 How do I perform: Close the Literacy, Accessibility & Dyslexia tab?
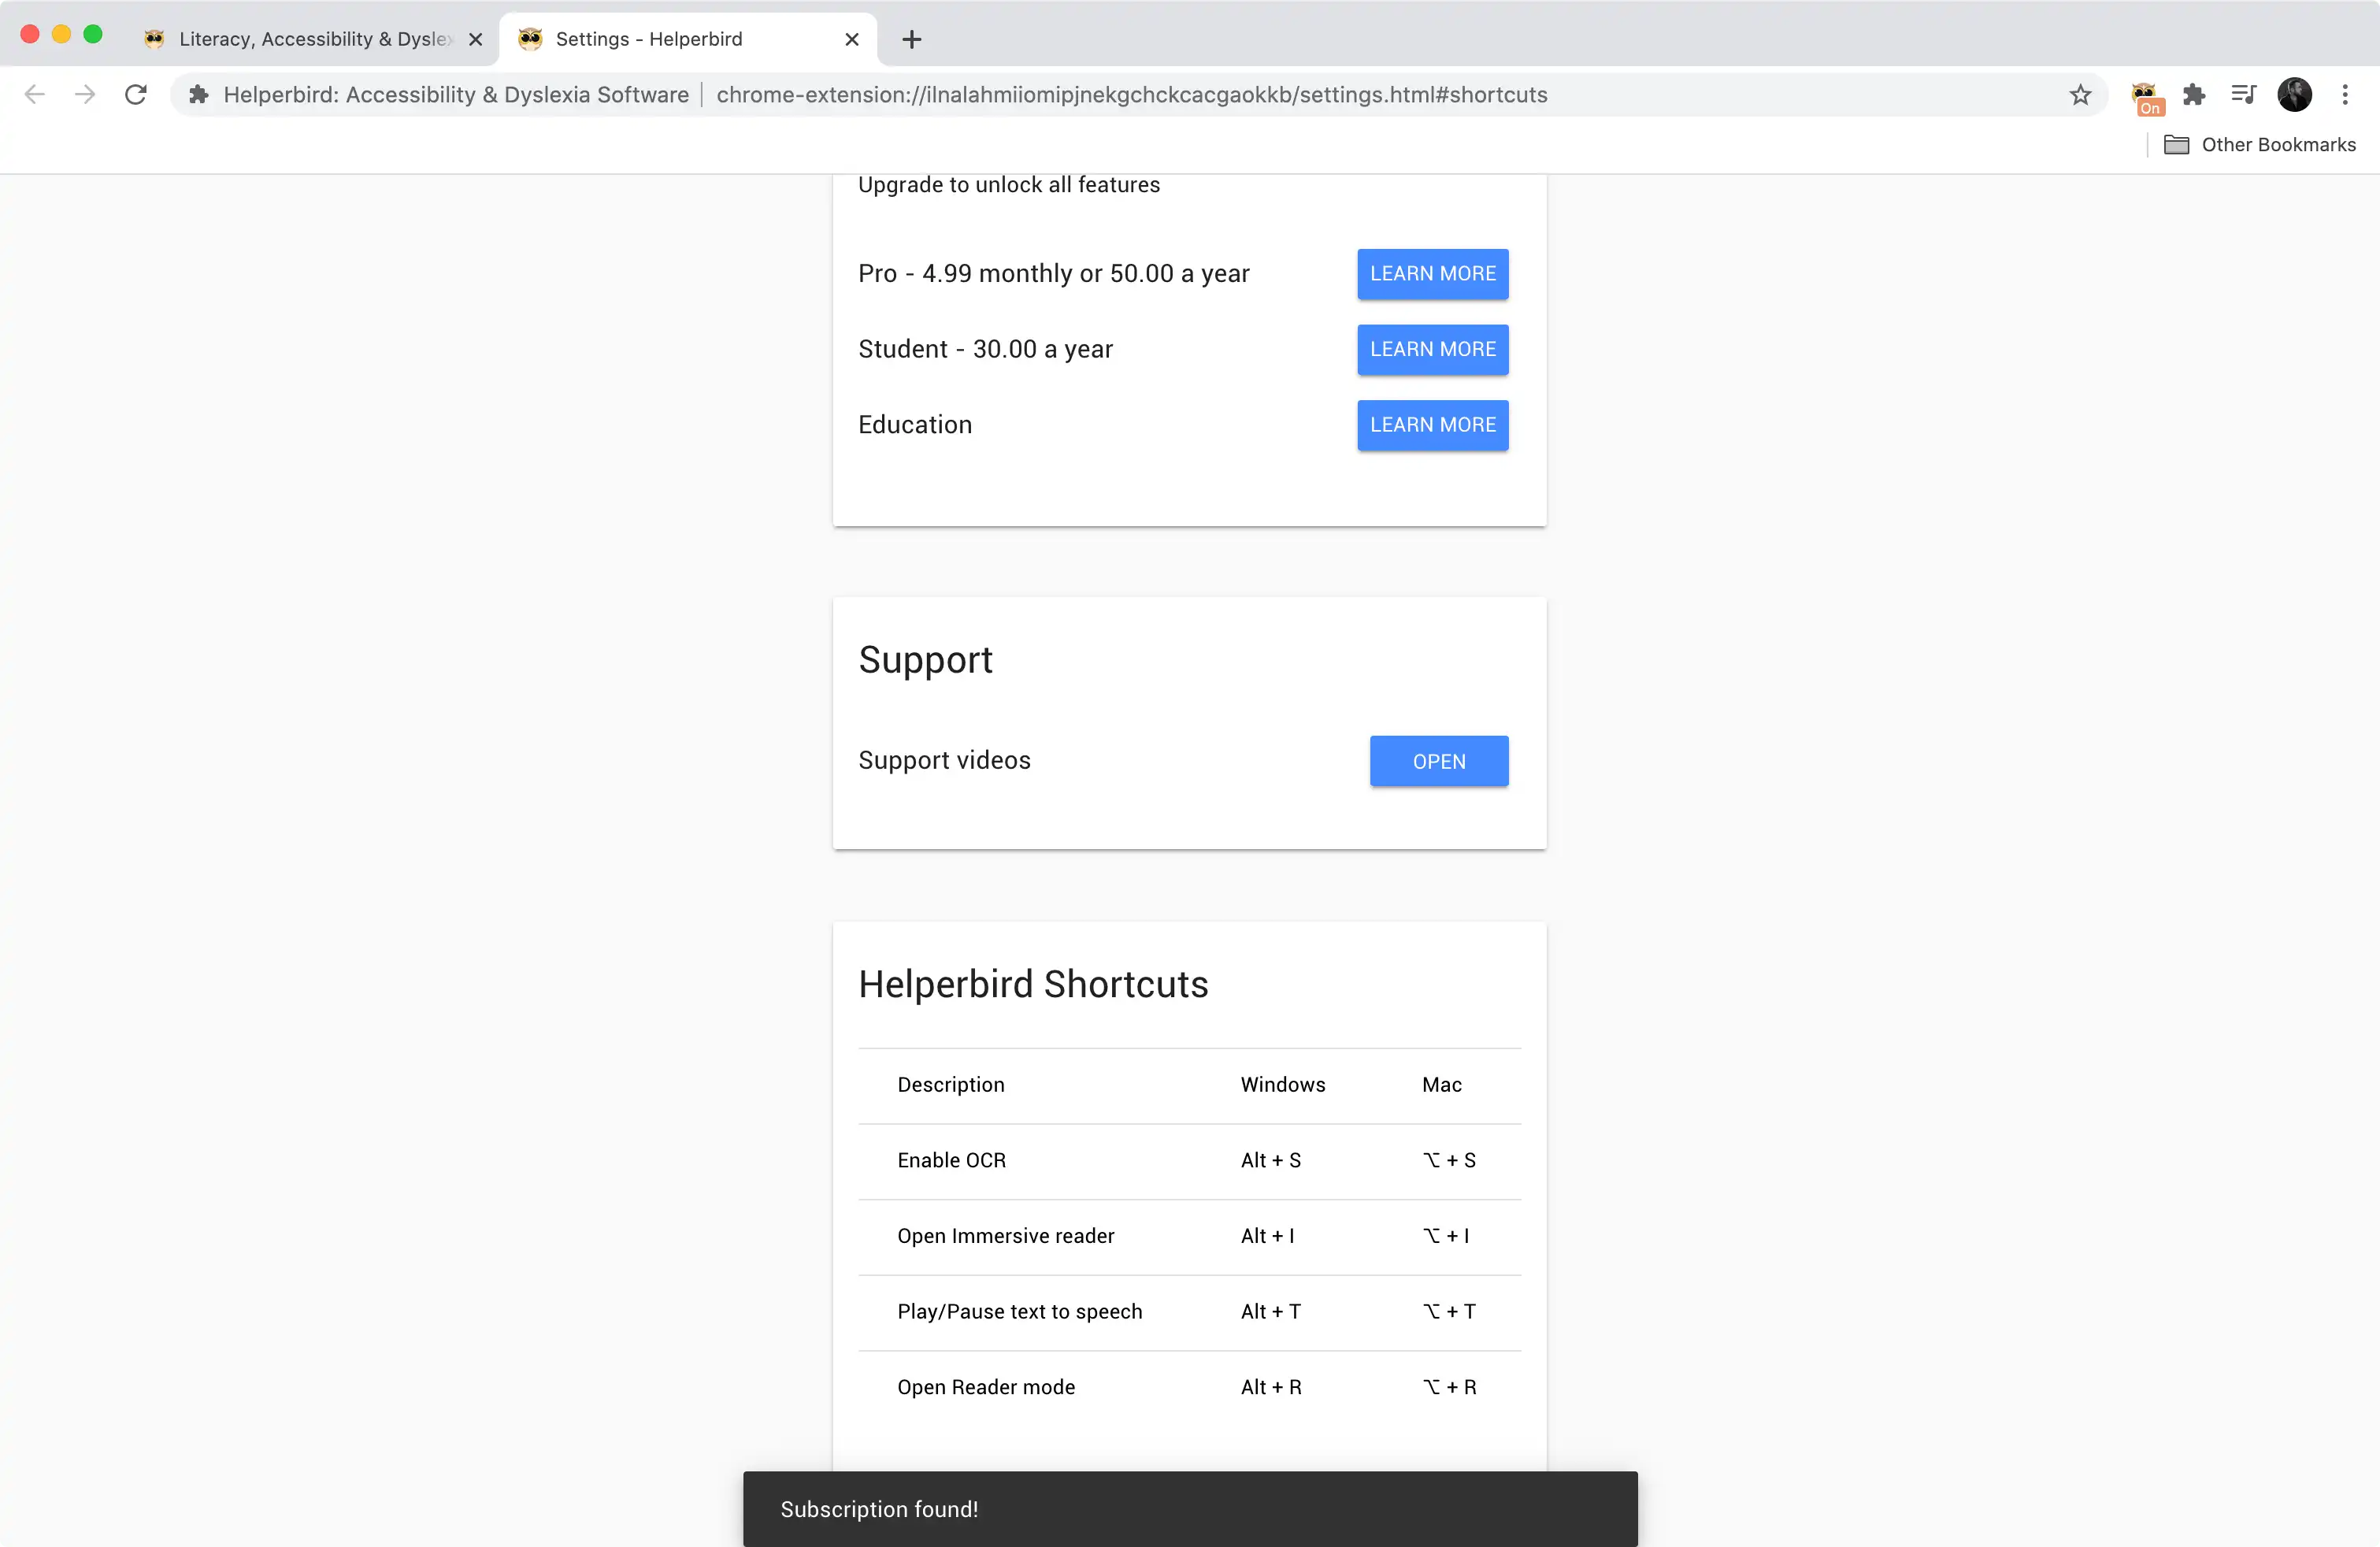coord(476,39)
